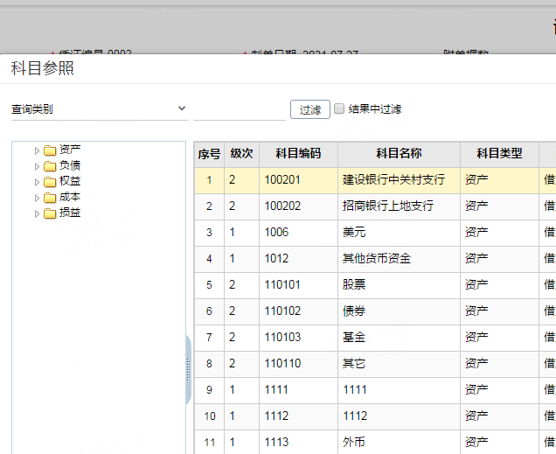Screen dimensions: 556x454
Task: Expand the 损益 tree node arrow
Action: pos(37,213)
